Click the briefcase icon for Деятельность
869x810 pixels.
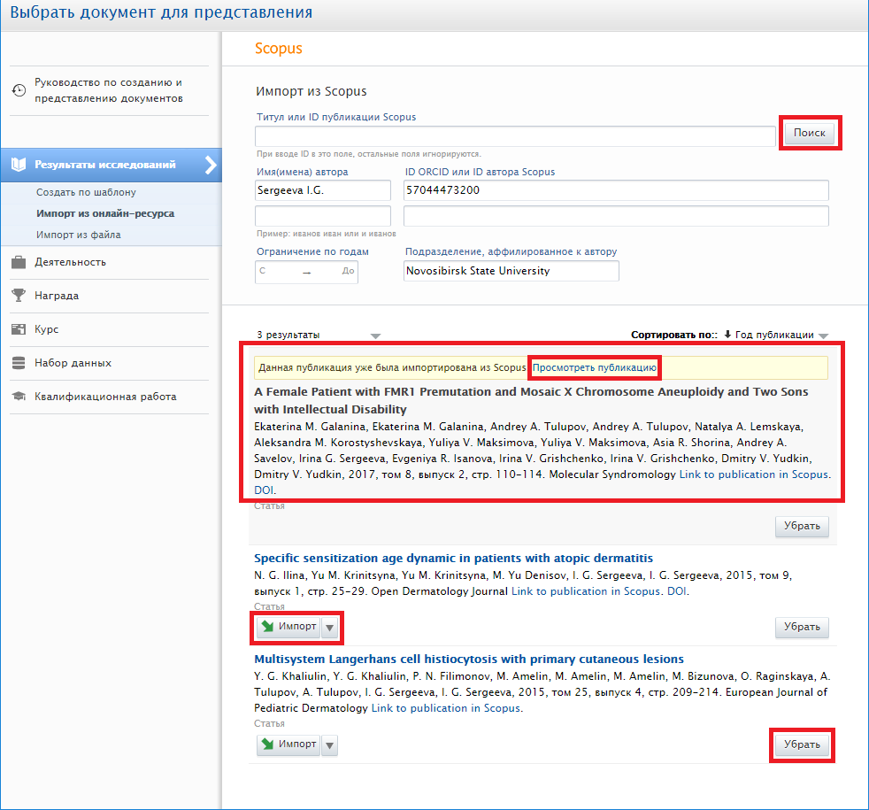click(x=19, y=262)
